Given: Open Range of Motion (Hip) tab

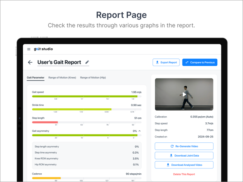Looking at the screenshot, I should (93, 78).
